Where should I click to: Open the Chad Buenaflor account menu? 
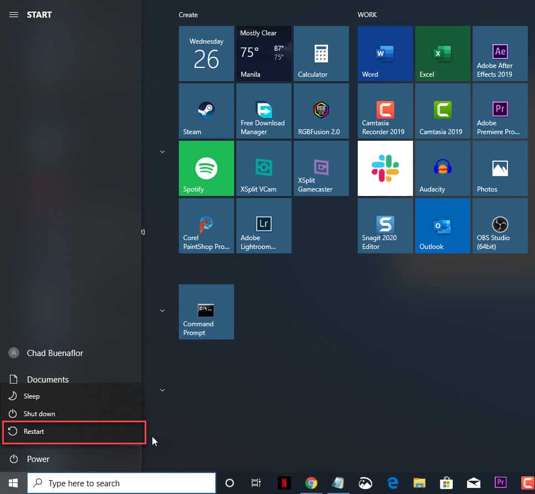coord(70,353)
